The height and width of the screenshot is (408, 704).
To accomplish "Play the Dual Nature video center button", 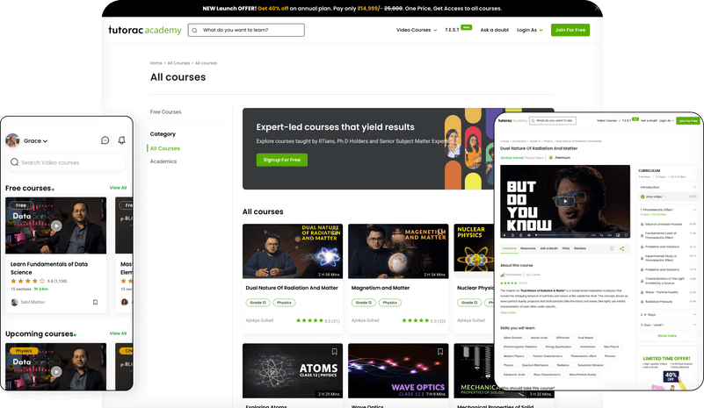I will pos(564,201).
